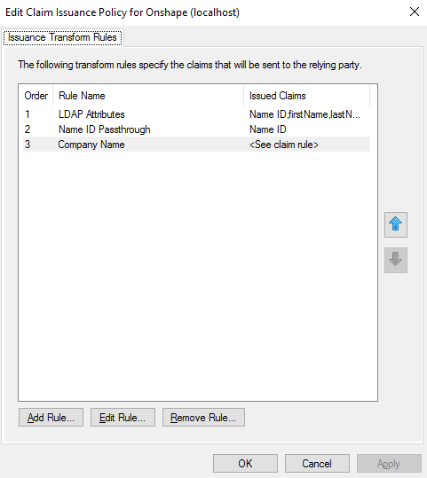Confirm changes with OK button
The height and width of the screenshot is (478, 427).
click(245, 463)
